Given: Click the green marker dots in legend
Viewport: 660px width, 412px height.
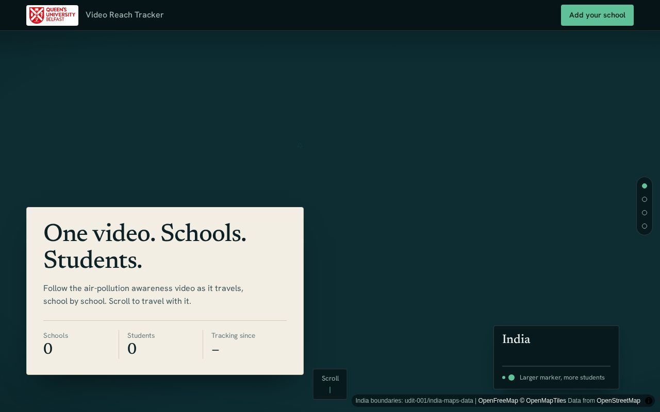Looking at the screenshot, I should click(508, 377).
